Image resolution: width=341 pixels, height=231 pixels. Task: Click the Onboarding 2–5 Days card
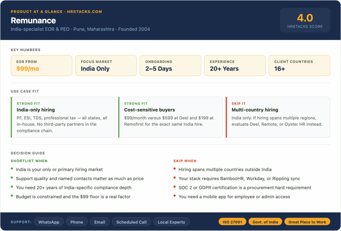(x=170, y=65)
